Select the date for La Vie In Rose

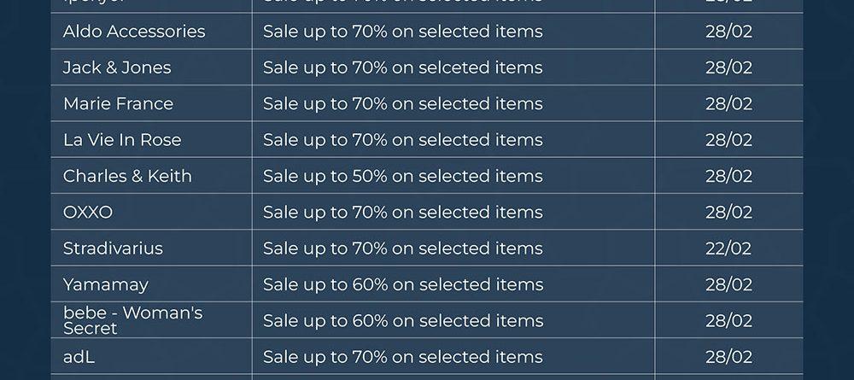coord(728,140)
